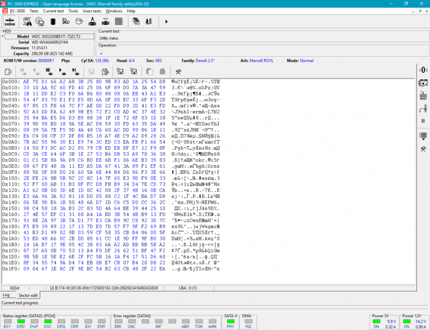Expand the HDD model dropdown arrow
The width and height of the screenshot is (430, 330).
pyautogui.click(x=3, y=36)
